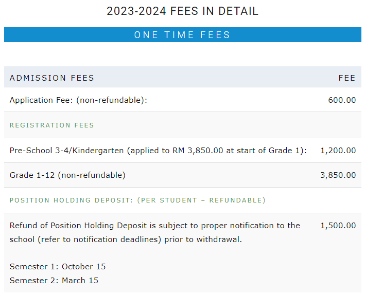Click the Fee column header
This screenshot has height=295, width=365.
(347, 78)
